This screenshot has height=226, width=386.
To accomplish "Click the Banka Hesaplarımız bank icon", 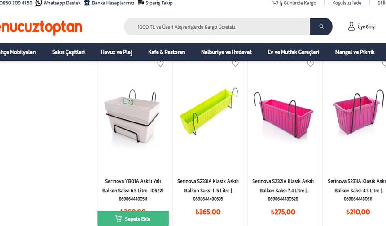I will [87, 3].
